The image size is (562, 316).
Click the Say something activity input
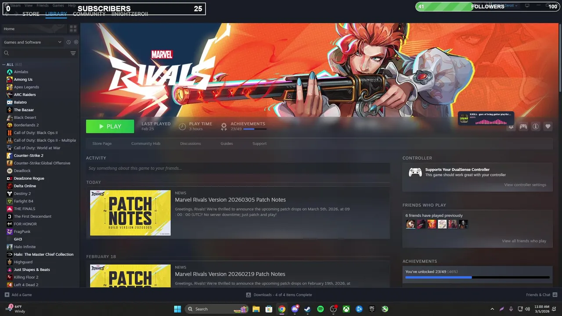tap(238, 168)
